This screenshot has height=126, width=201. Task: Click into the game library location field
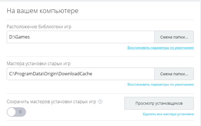[81, 37]
